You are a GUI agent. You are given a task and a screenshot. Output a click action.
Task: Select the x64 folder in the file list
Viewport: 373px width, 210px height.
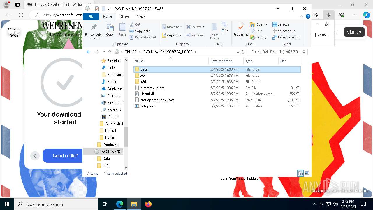pos(217,76)
